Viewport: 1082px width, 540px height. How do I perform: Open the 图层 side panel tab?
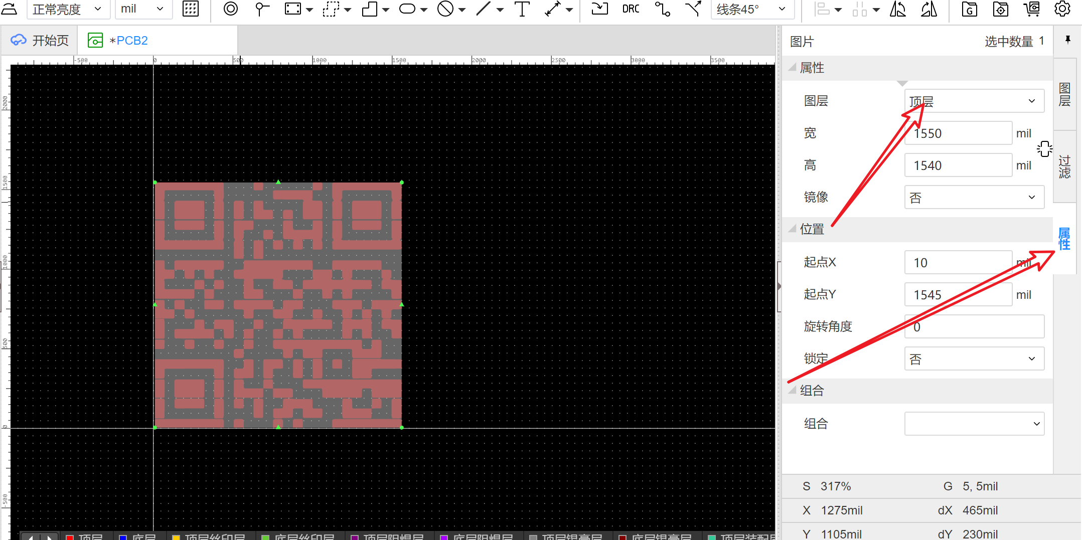(x=1064, y=95)
